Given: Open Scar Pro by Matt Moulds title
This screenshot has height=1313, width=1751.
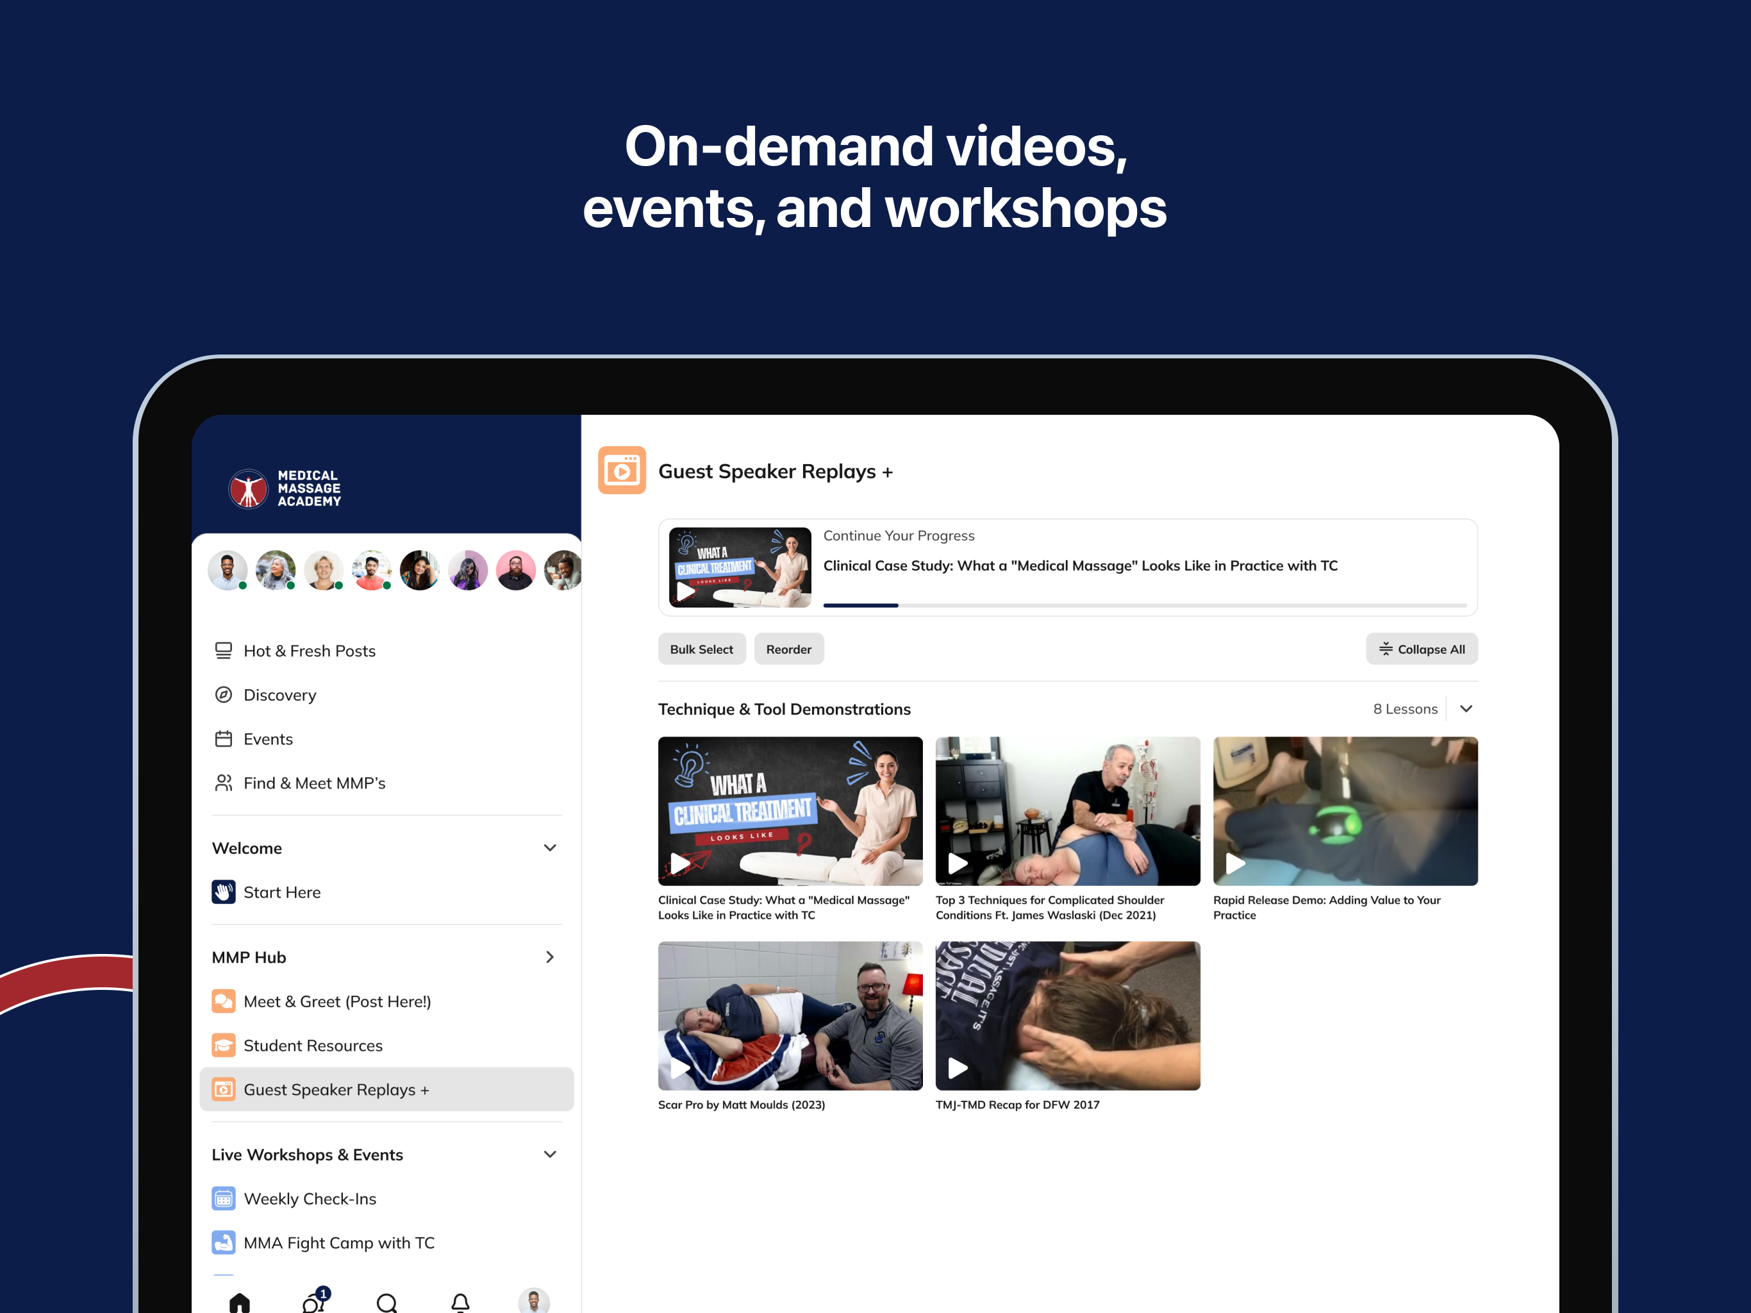Looking at the screenshot, I should [x=742, y=1104].
